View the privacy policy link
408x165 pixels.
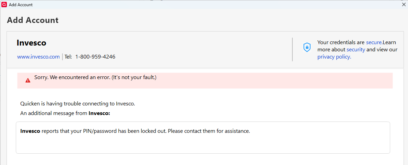pyautogui.click(x=334, y=57)
